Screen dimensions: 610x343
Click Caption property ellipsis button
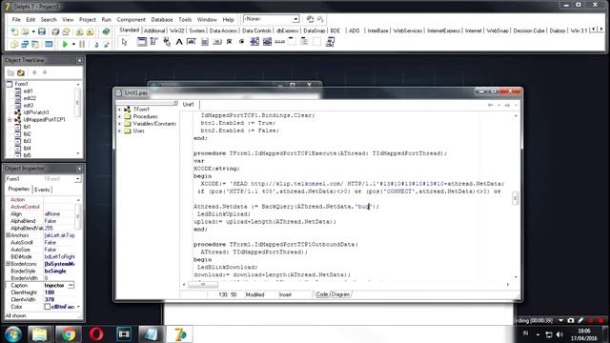click(x=71, y=286)
